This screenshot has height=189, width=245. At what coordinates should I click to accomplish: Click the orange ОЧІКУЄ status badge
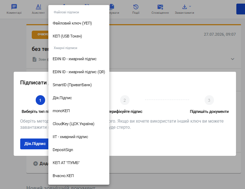(40, 35)
